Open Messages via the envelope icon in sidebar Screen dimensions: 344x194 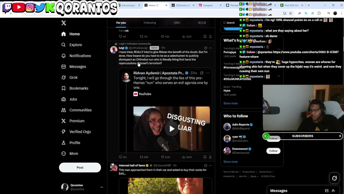click(x=63, y=67)
